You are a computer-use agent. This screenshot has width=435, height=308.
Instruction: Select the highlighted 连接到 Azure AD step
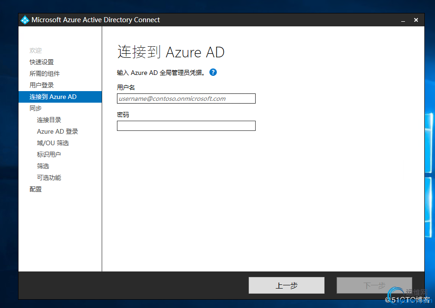click(x=60, y=97)
